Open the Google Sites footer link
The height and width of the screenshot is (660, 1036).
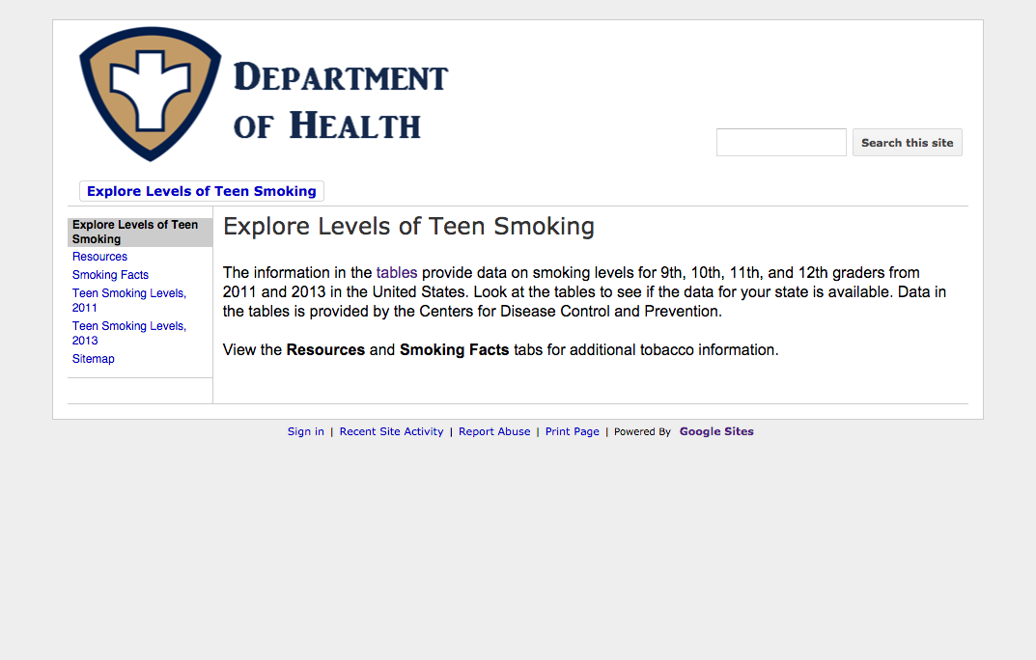[x=716, y=432]
